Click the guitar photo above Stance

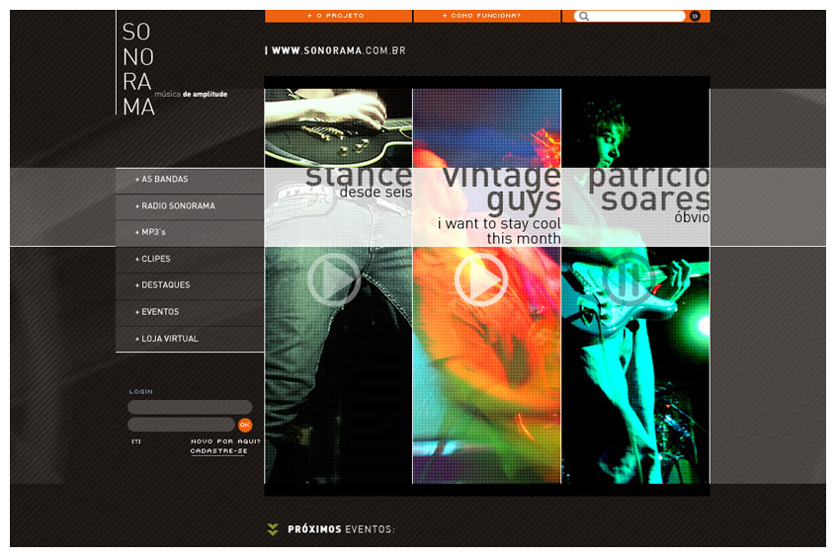click(338, 128)
